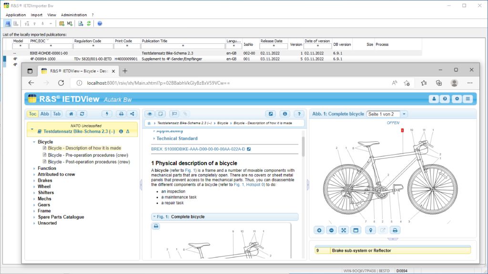The image size is (488, 274).
Task: Click the window icon under bicycle figure
Action: coord(356,230)
